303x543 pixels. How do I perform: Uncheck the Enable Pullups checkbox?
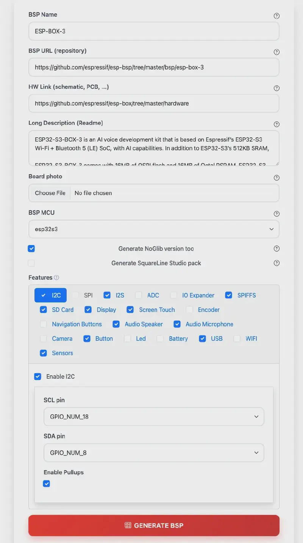[47, 483]
